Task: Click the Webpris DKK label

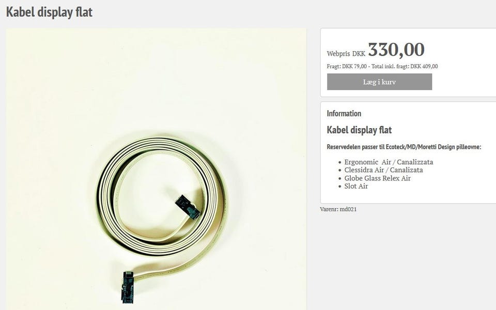Action: 346,54
